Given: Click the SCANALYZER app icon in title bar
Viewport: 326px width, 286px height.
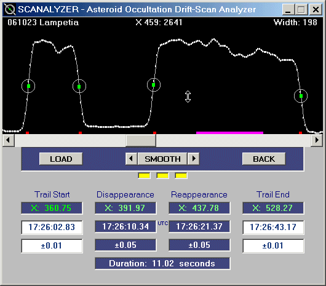Looking at the screenshot, I should [10, 10].
